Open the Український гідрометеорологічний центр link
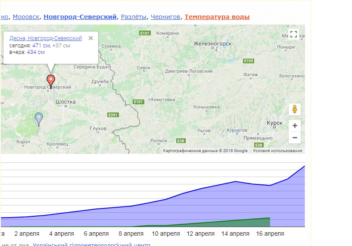This screenshot has width=352, height=246. [x=91, y=245]
